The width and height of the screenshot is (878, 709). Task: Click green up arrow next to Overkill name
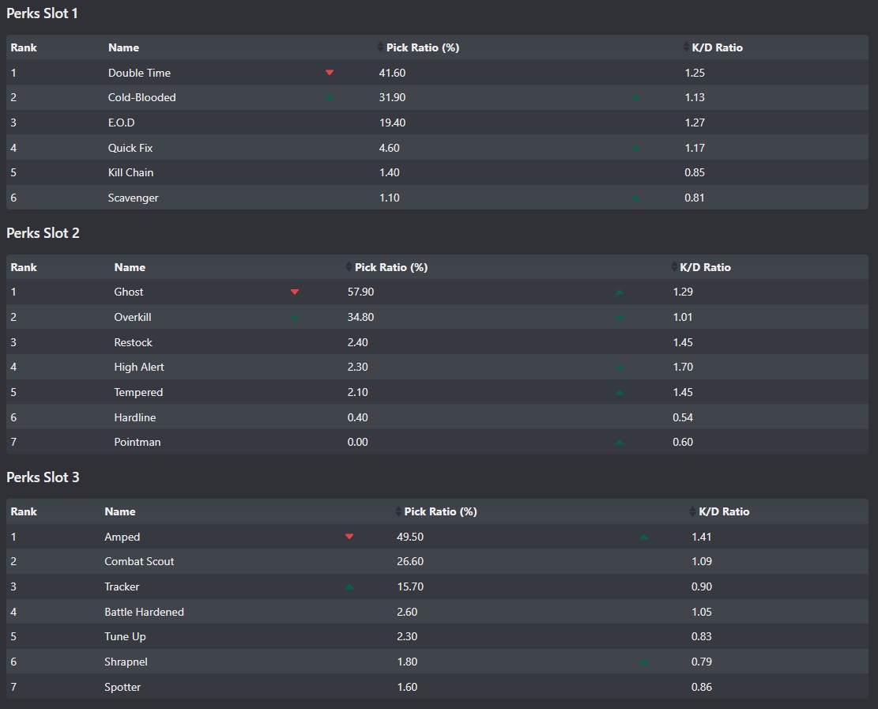(x=295, y=318)
